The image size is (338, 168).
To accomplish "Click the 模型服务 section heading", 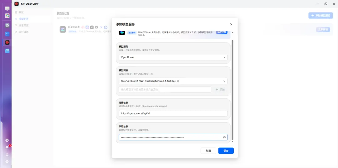I will (123, 46).
